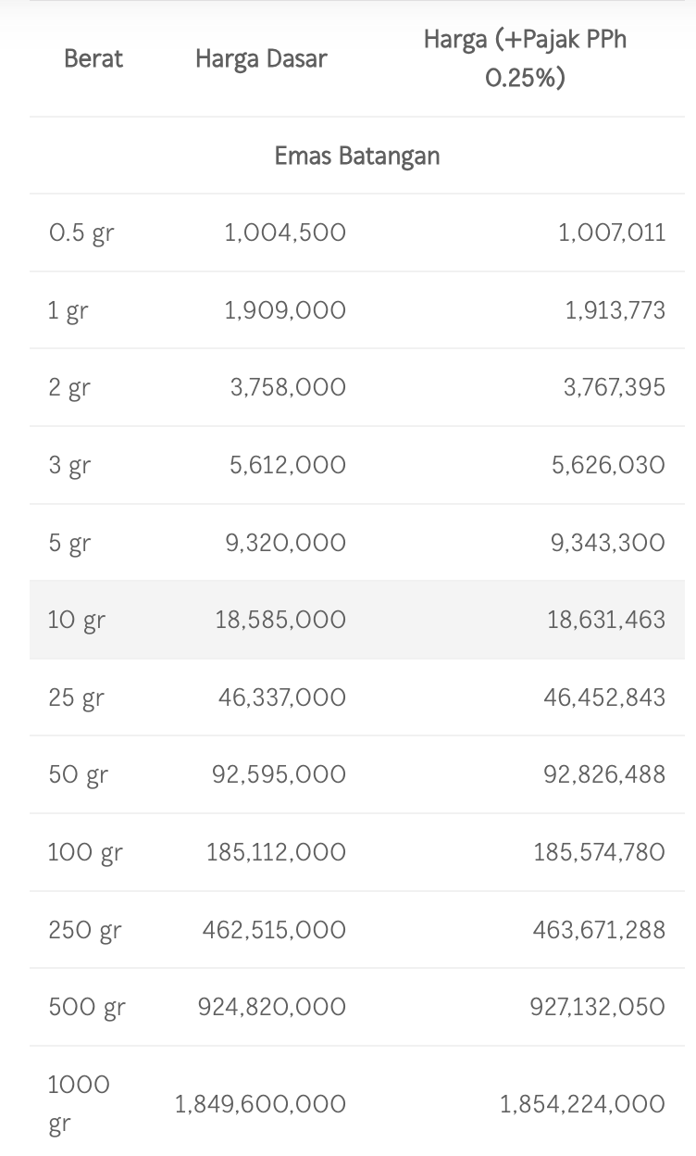Click the Harga Dasar column header
The height and width of the screenshot is (1156, 696).
pyautogui.click(x=261, y=59)
